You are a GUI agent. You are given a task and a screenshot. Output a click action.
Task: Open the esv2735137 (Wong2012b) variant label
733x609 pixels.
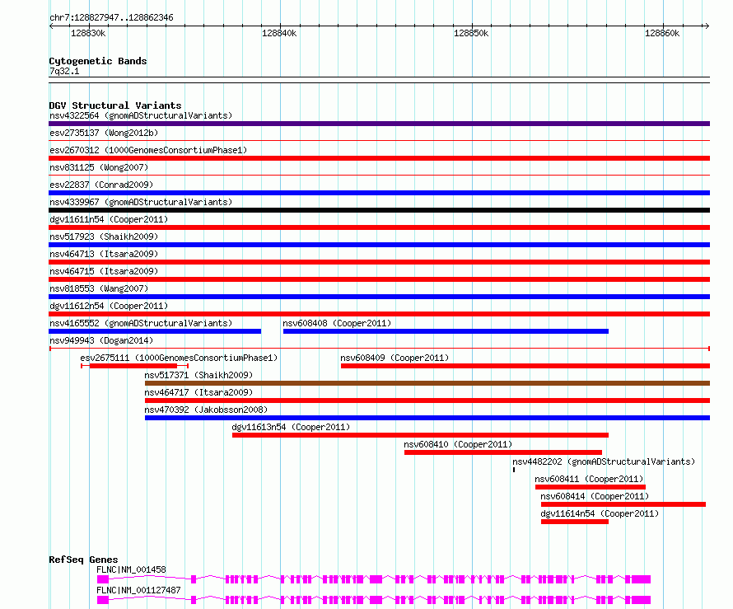[104, 133]
